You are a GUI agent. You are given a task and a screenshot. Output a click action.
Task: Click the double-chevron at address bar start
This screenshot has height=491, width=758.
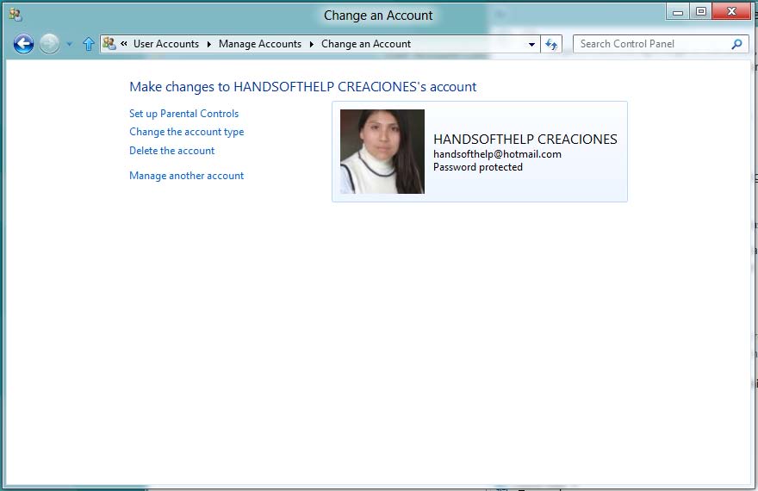(124, 44)
